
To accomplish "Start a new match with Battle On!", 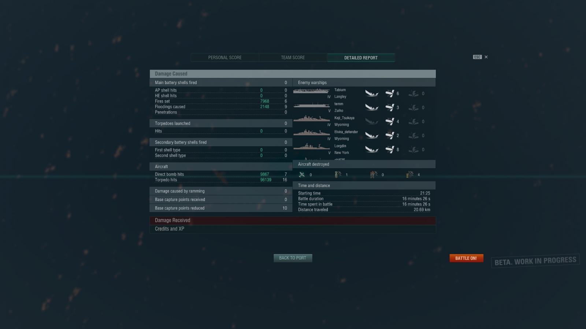I will [466, 258].
